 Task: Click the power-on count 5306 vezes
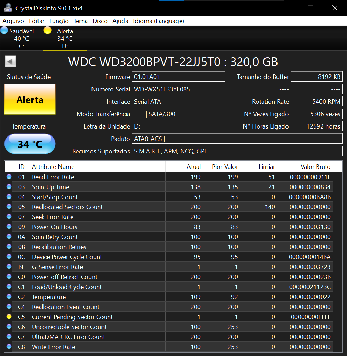click(x=317, y=114)
